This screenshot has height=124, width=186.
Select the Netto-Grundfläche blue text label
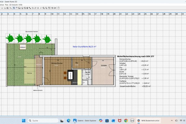84,46
